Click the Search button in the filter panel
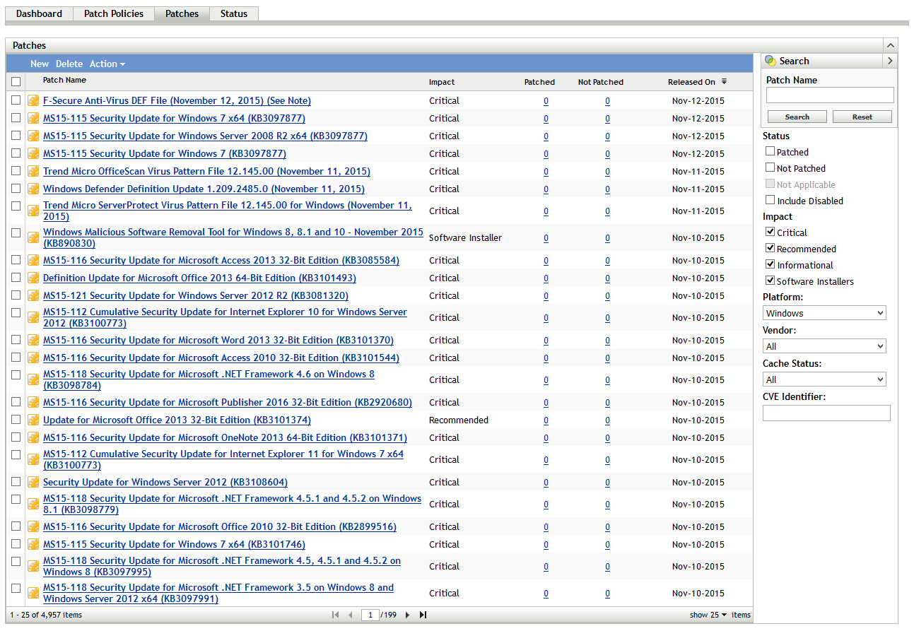Viewport: 914px width, 631px height. point(797,117)
